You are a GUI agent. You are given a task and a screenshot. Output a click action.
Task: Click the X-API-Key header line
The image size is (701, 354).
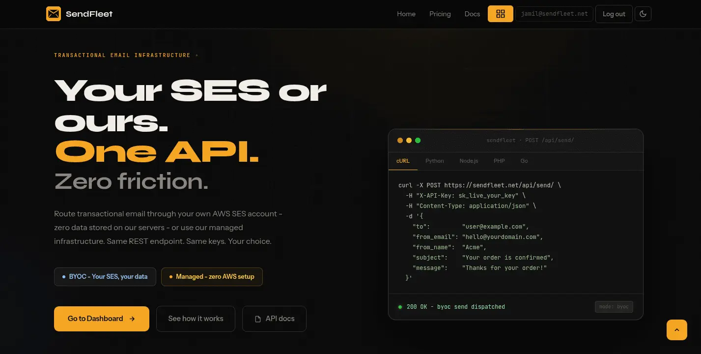[x=466, y=196]
